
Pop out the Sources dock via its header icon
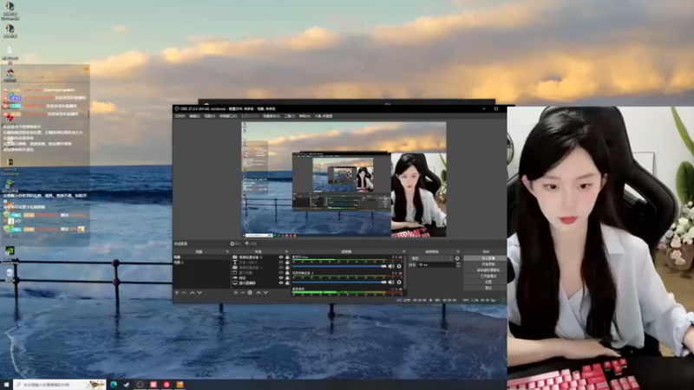(286, 251)
